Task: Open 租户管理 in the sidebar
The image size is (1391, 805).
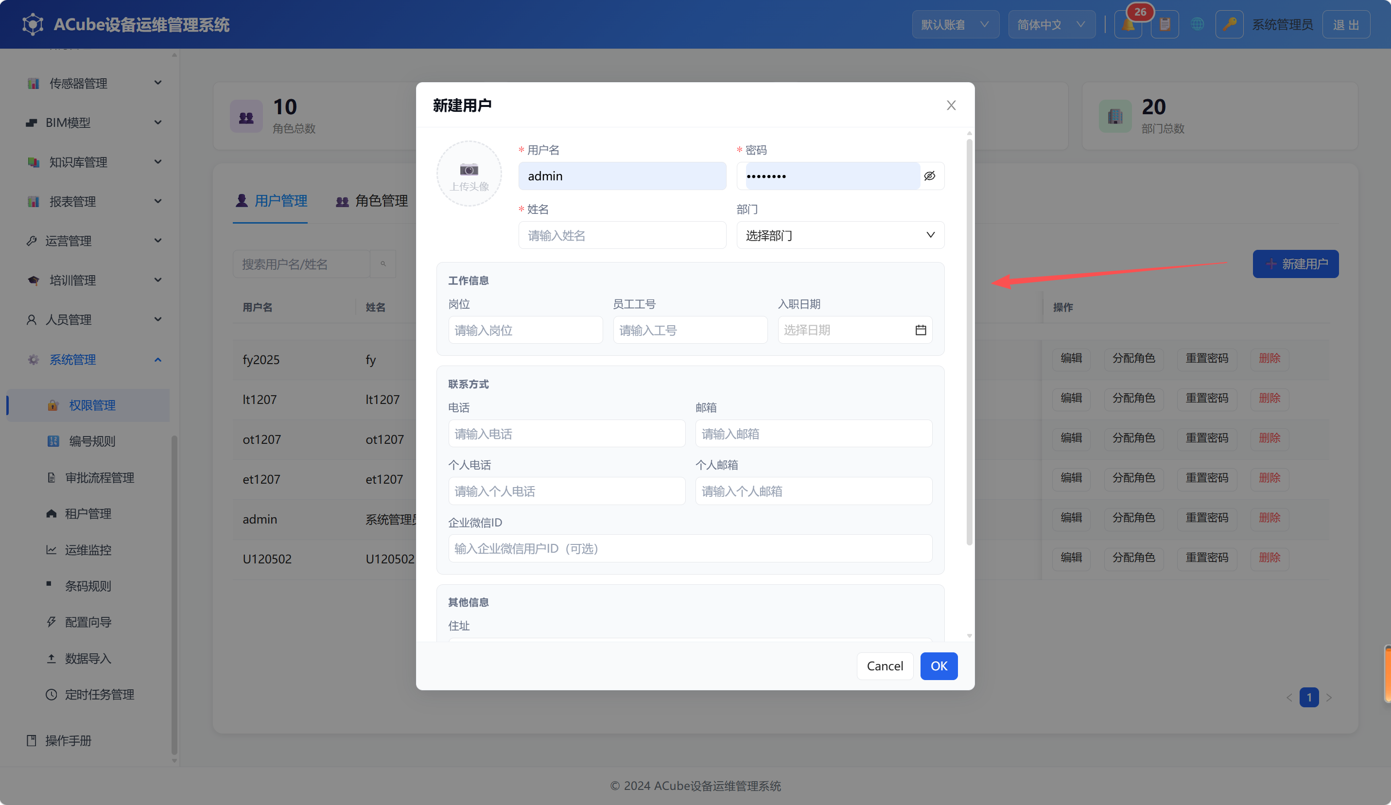Action: pos(88,513)
